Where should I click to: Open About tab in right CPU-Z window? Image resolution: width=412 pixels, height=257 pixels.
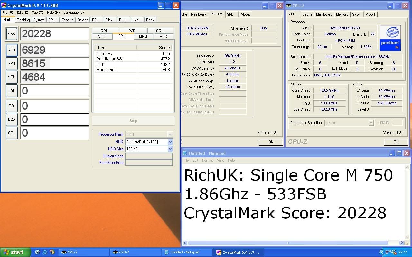(370, 14)
